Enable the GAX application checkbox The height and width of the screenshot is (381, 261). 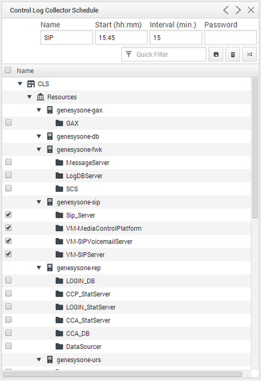click(8, 123)
